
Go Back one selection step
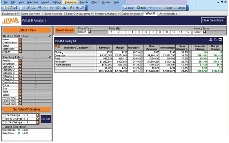(141, 8)
